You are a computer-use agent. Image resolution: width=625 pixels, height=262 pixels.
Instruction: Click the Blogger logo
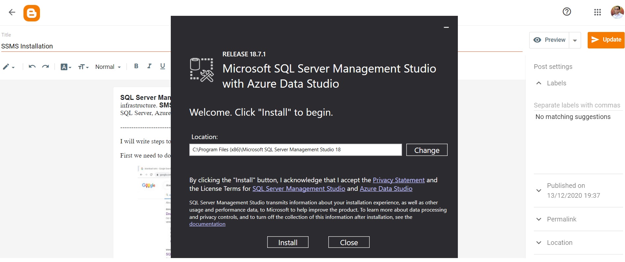point(32,13)
